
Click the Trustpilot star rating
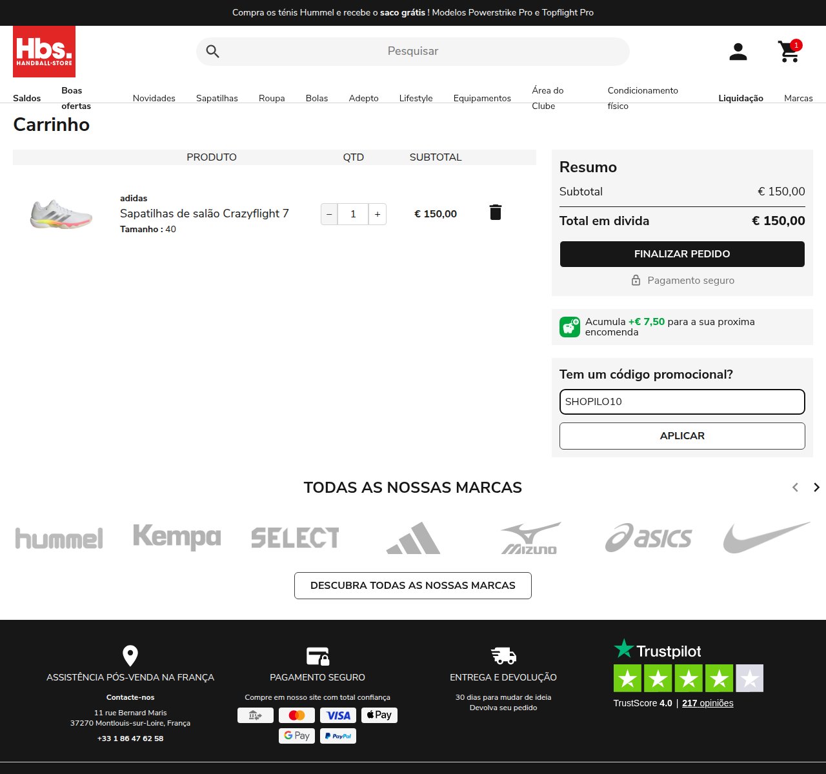[x=689, y=679]
